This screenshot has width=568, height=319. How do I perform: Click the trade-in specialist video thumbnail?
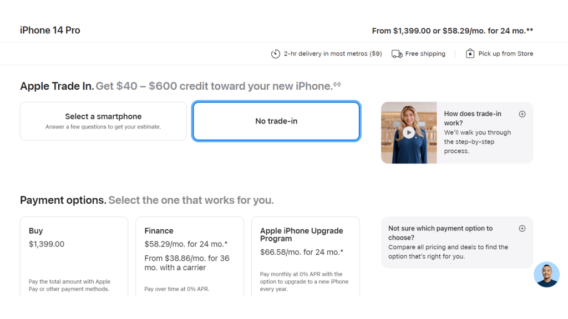click(409, 133)
